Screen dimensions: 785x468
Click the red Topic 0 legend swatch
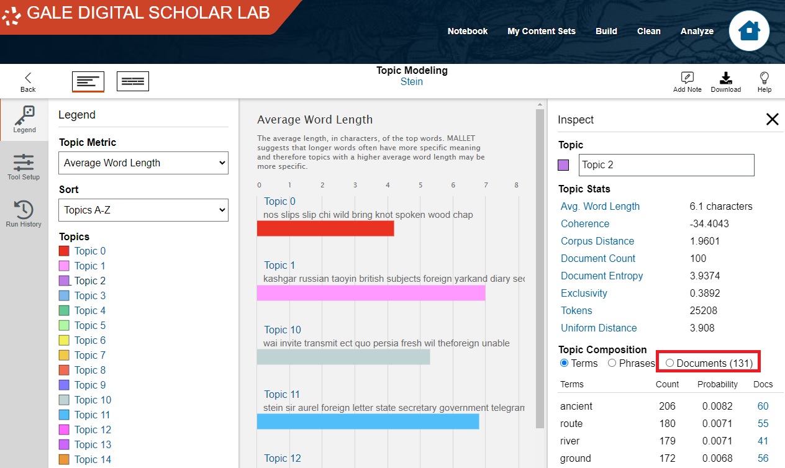point(64,251)
